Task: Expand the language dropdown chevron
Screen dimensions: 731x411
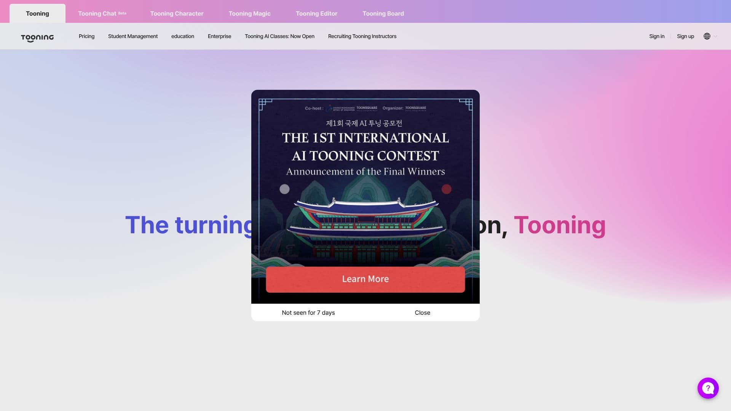Action: pos(716,36)
